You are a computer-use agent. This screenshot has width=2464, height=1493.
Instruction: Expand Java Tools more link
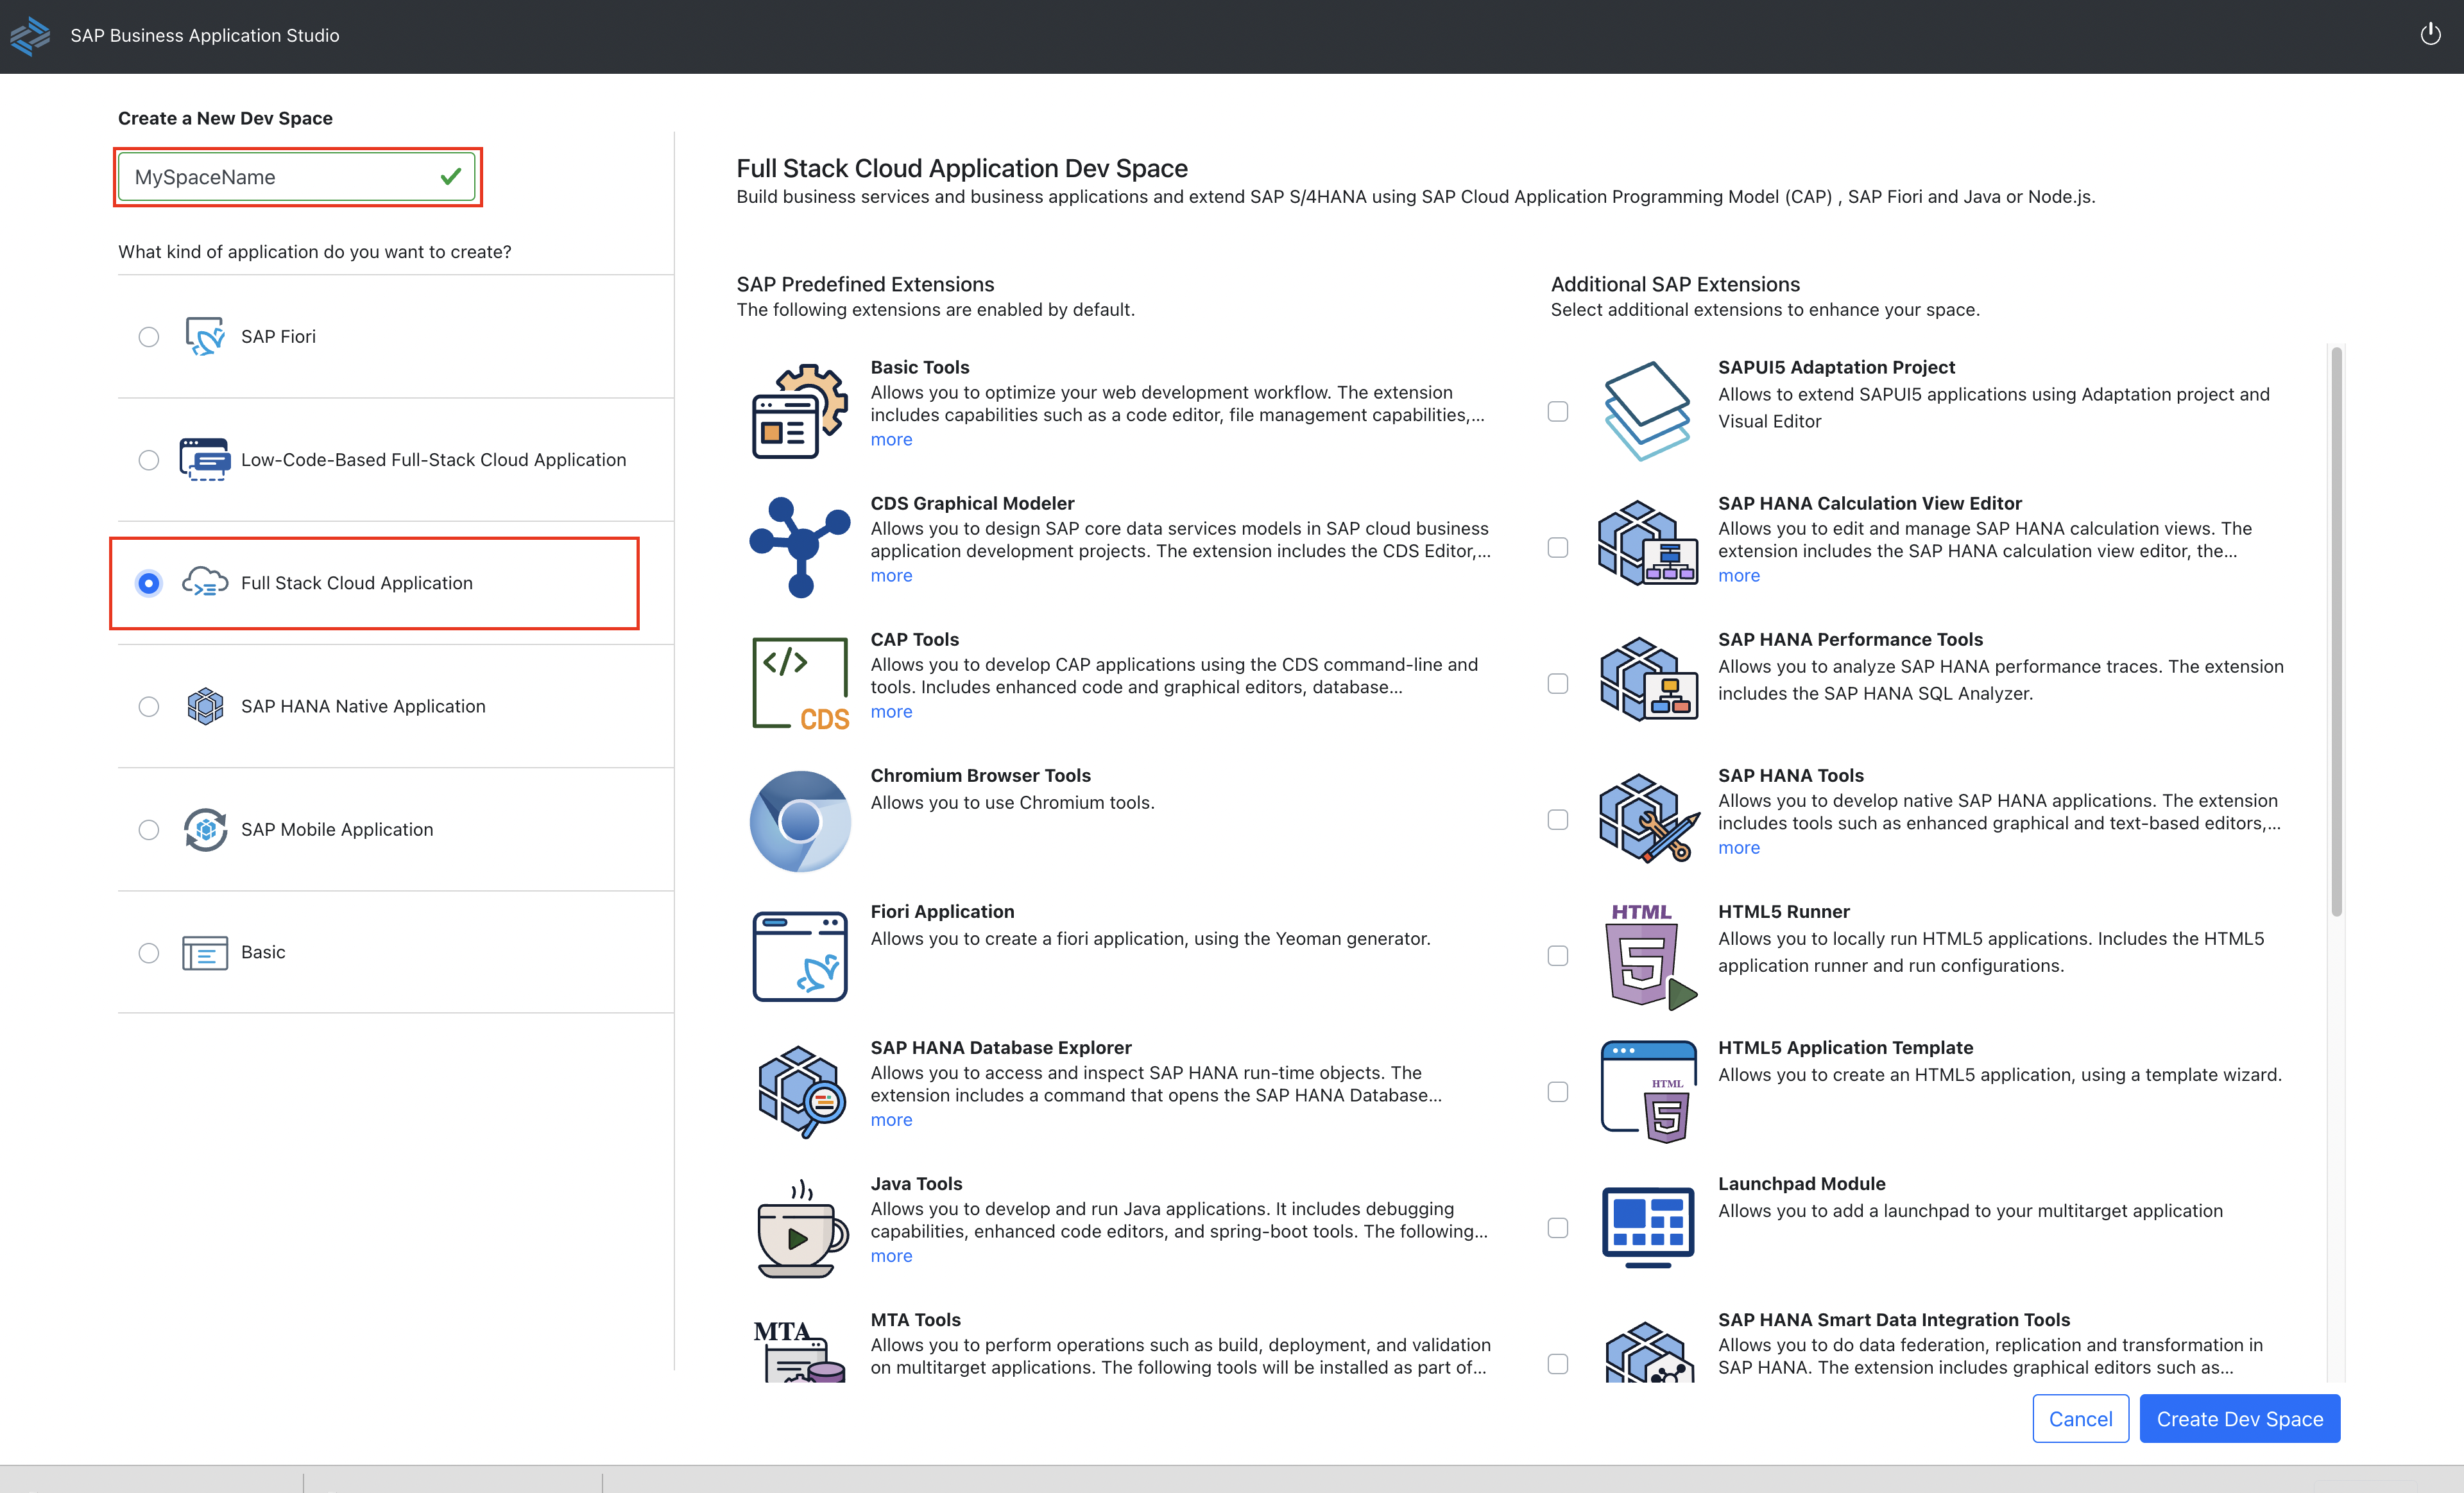tap(891, 1256)
